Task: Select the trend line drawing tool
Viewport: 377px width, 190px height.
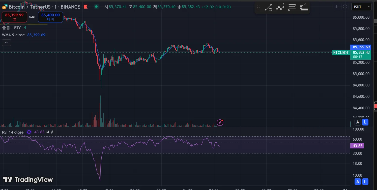Action: tap(268, 8)
